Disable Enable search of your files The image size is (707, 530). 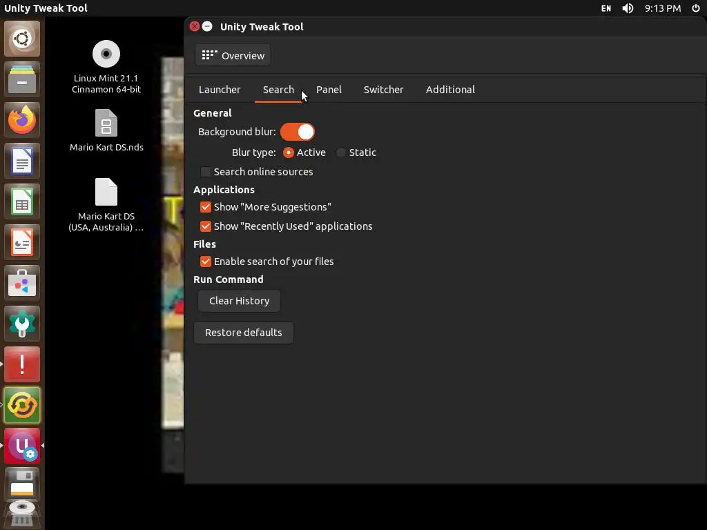click(267, 262)
